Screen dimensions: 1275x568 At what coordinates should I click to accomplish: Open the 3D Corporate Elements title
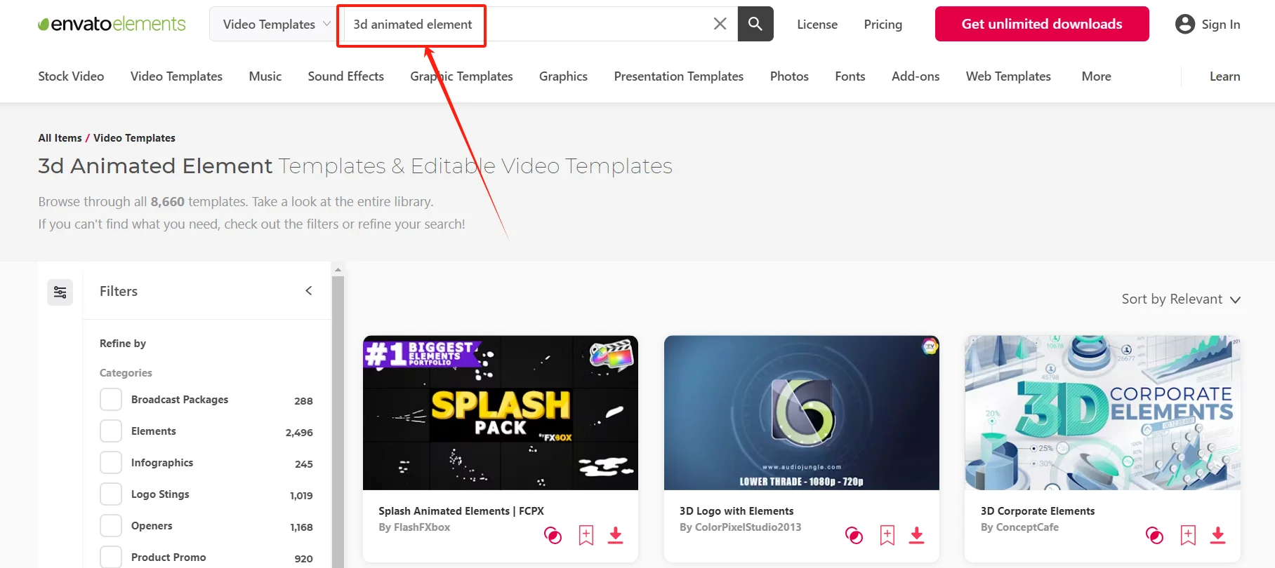click(x=1038, y=511)
